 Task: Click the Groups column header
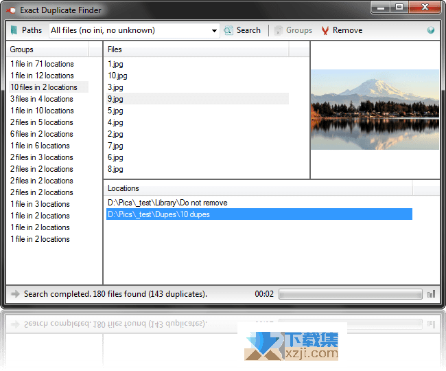[47, 49]
